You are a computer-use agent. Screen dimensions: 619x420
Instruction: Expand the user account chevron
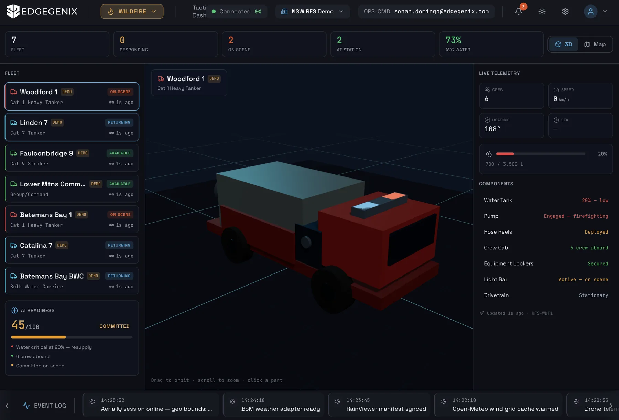(605, 11)
